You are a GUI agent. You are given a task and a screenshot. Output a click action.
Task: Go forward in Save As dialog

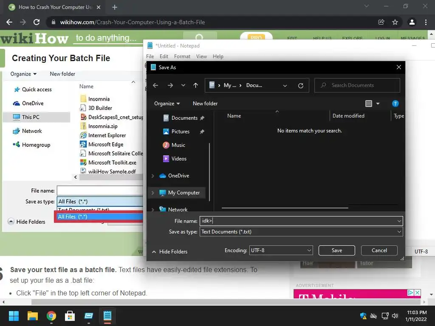click(x=170, y=85)
